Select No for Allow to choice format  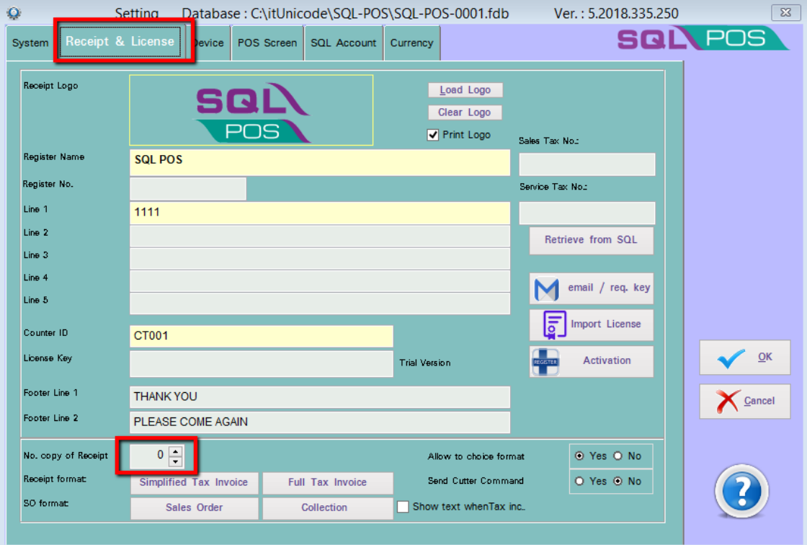tap(617, 456)
